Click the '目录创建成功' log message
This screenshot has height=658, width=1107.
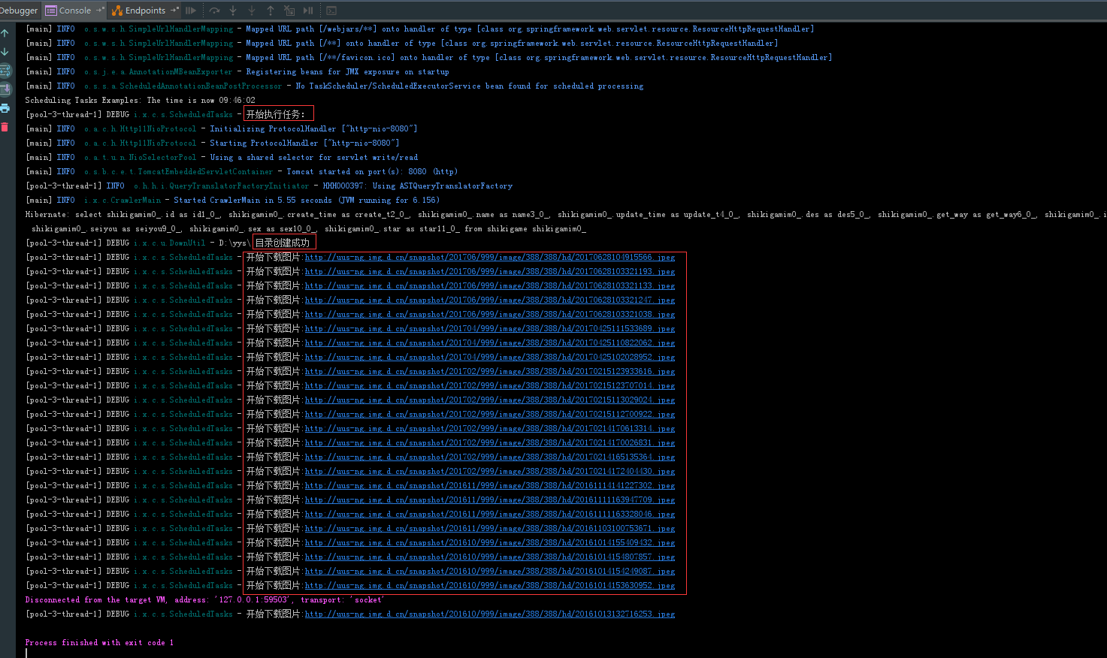tap(283, 243)
